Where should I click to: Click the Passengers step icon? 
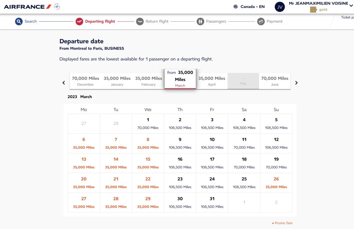point(201,21)
